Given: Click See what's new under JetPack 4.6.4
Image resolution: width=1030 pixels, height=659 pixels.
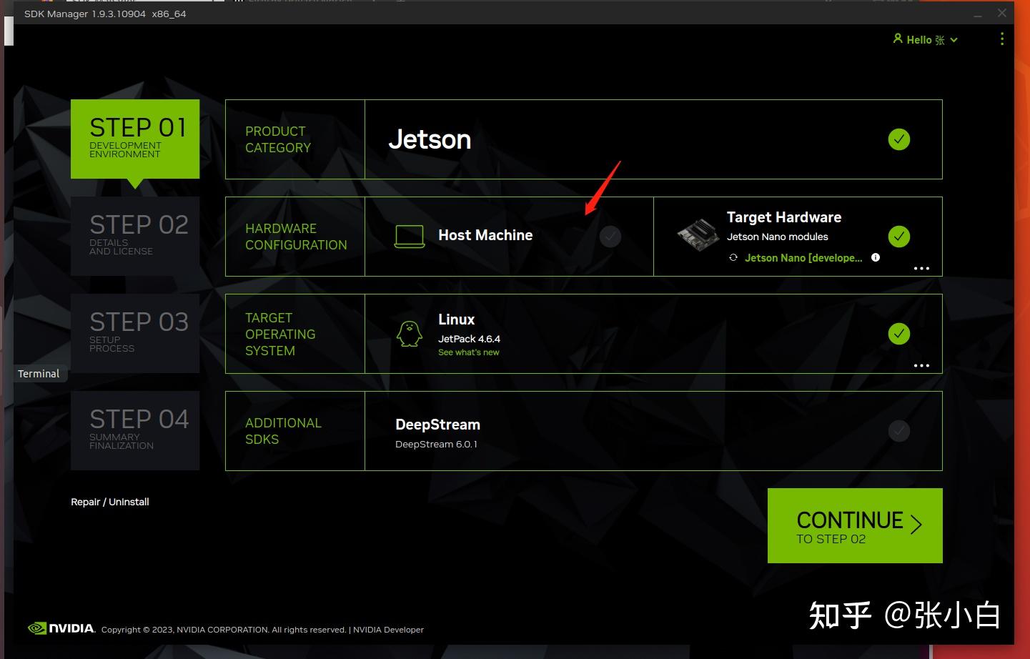Looking at the screenshot, I should (x=468, y=352).
